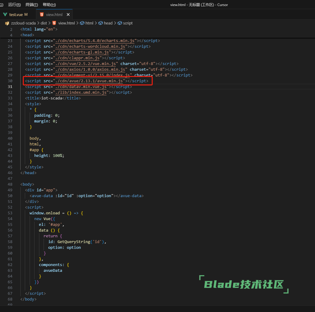Click the 'padding: 0;' line

pos(47,115)
